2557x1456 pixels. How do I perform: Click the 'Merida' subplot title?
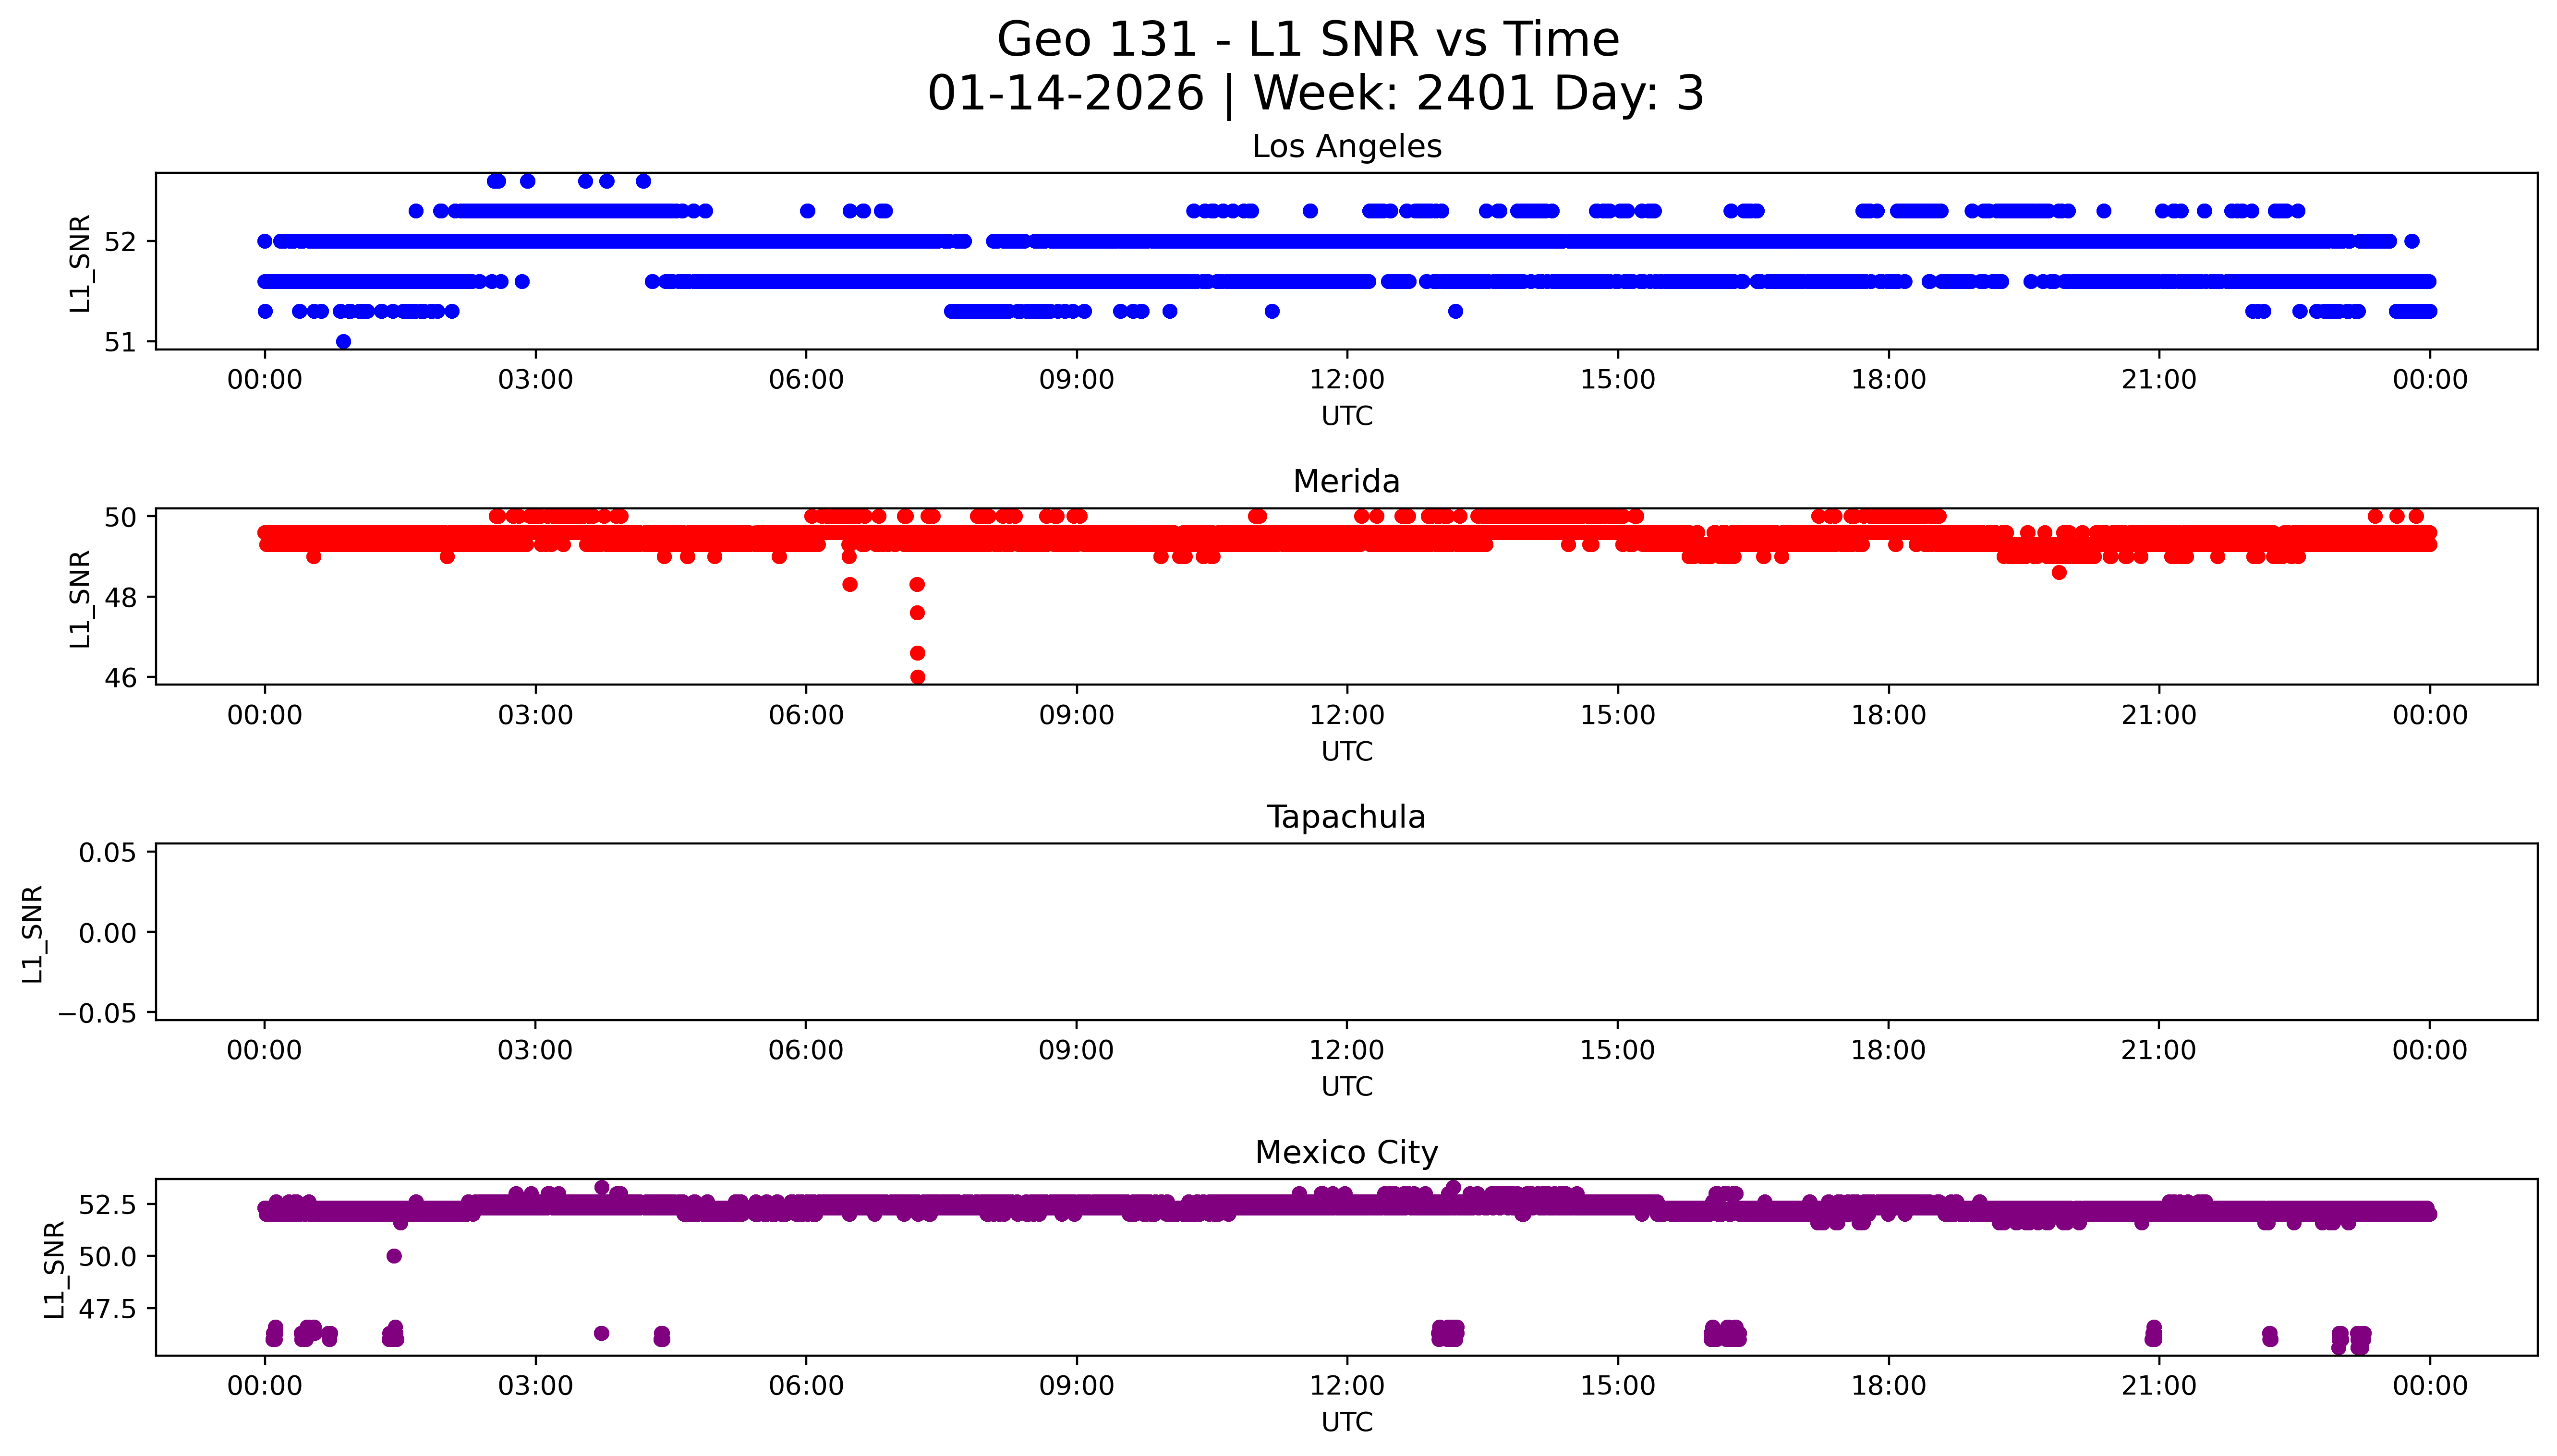tap(1346, 482)
